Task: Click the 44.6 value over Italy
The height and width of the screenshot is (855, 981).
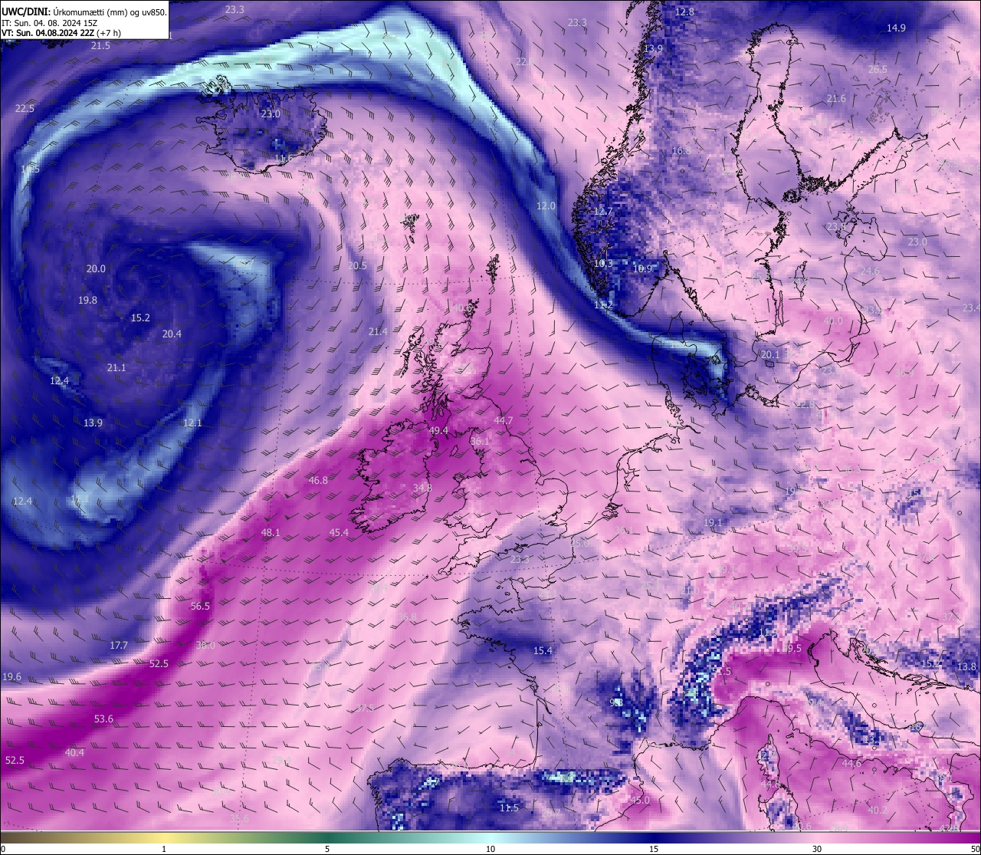Action: [x=851, y=764]
